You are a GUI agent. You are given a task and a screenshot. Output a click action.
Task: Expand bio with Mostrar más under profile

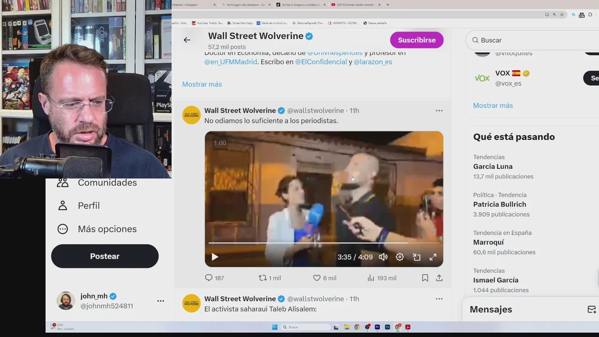(x=202, y=84)
